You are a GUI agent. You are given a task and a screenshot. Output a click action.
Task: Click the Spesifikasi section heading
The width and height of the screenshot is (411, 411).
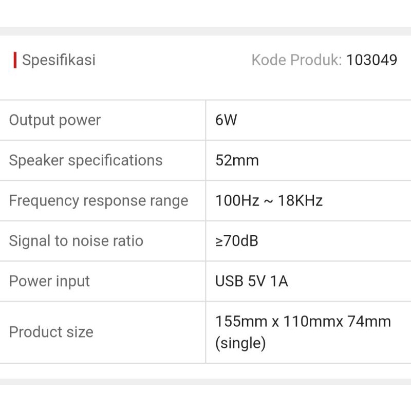click(59, 60)
